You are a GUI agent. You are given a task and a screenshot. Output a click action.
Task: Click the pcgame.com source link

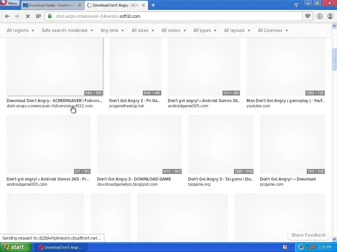pyautogui.click(x=272, y=184)
